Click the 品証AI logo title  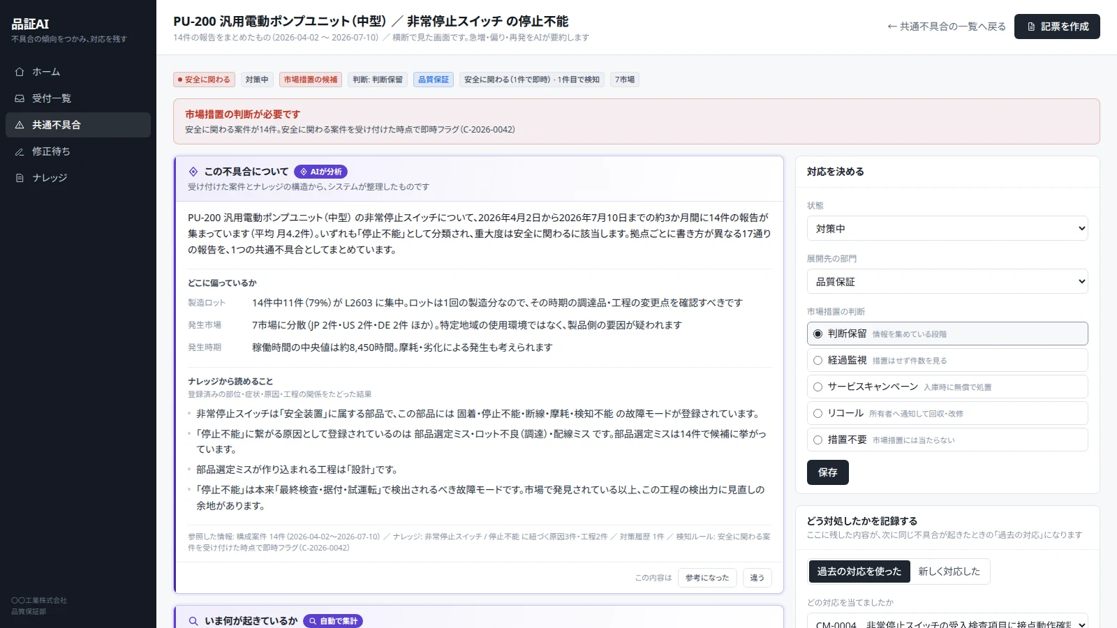[x=30, y=24]
